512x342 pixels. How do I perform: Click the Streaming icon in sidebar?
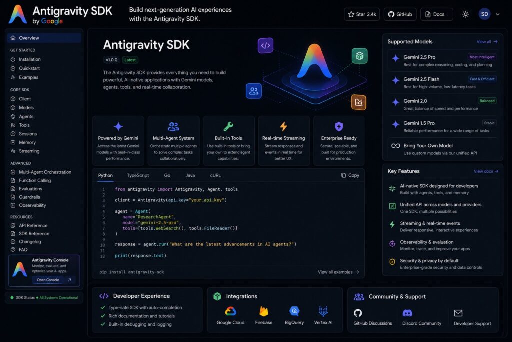13,151
